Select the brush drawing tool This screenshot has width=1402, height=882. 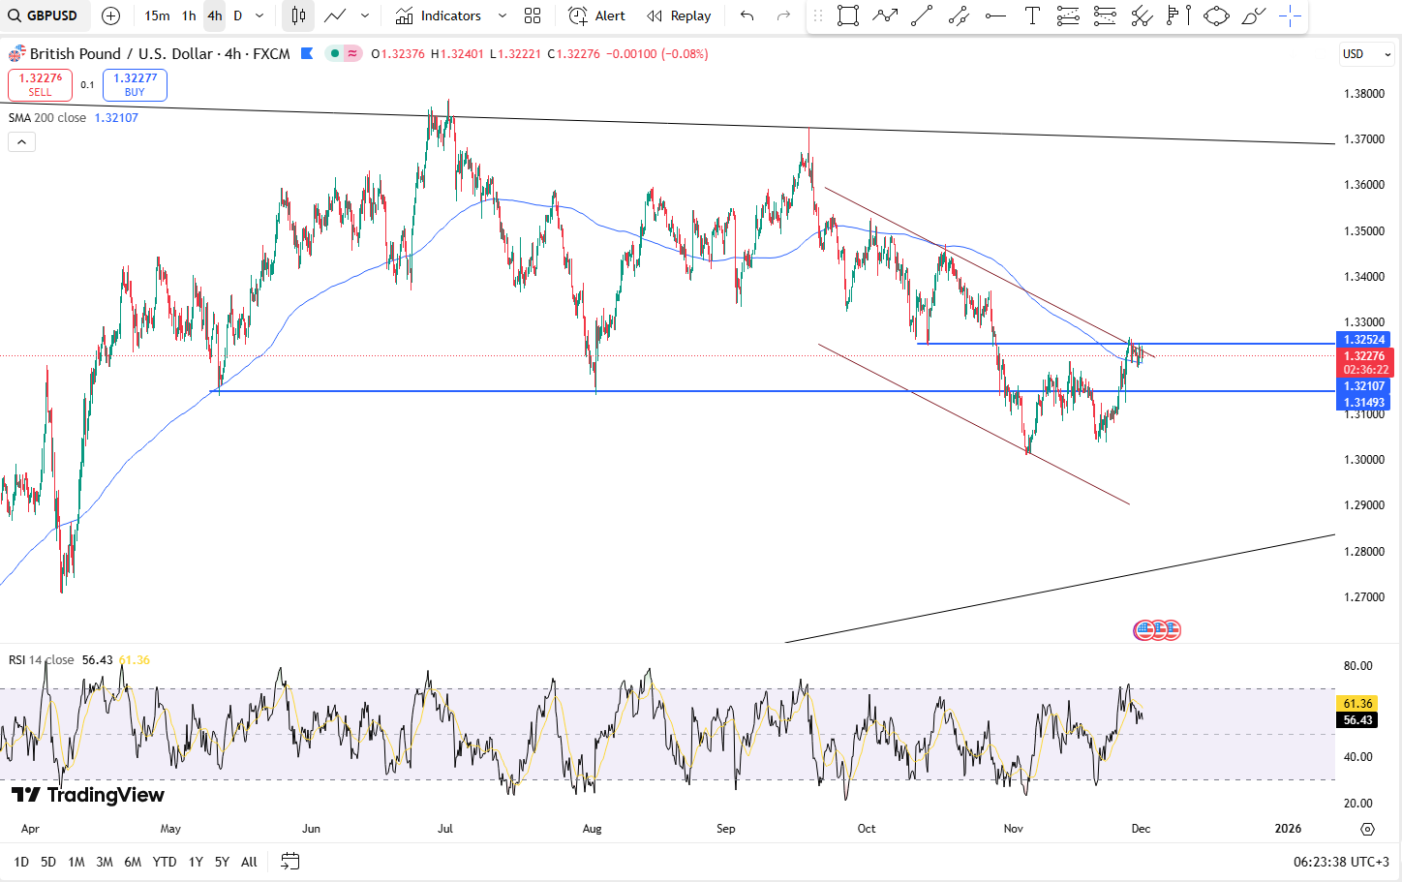click(1253, 15)
